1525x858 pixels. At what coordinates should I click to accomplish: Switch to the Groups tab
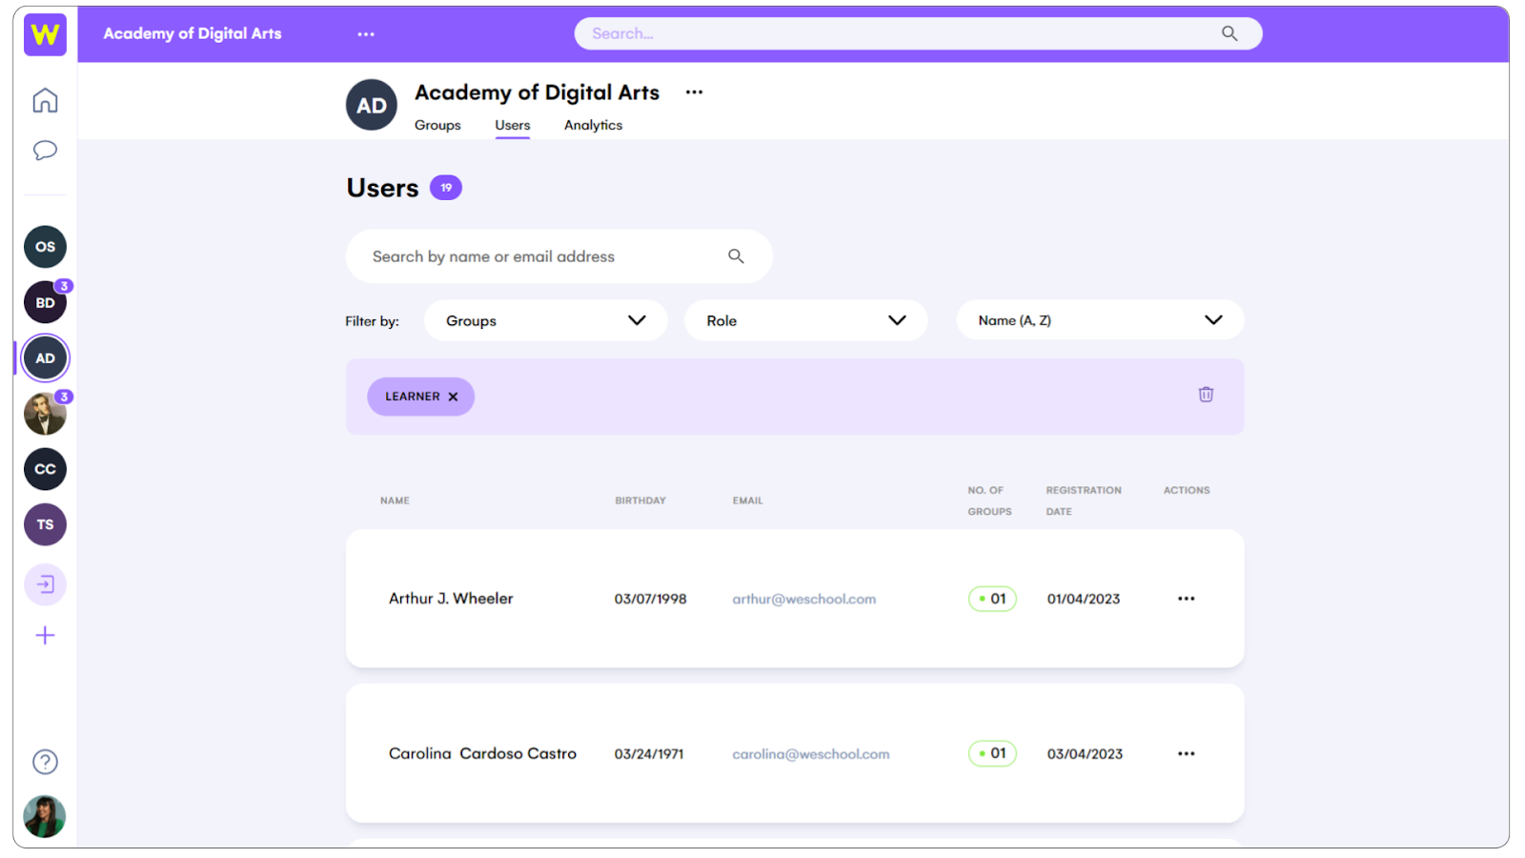pyautogui.click(x=437, y=125)
